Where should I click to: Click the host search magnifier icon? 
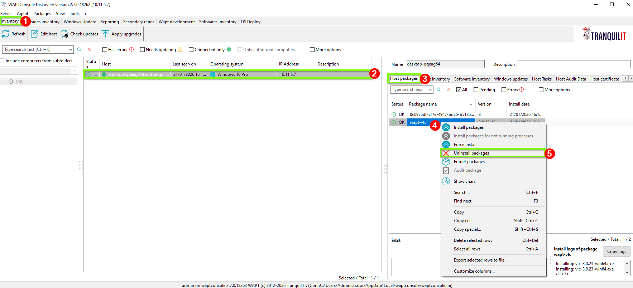[79, 49]
